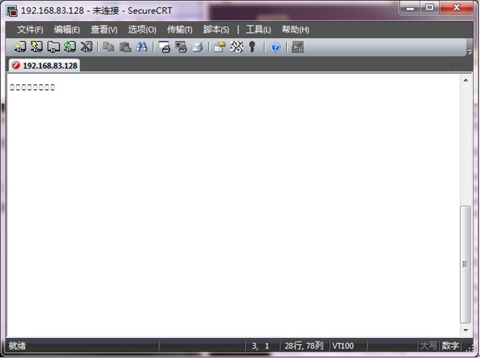The width and height of the screenshot is (480, 358).
Task: Click the Public Key key icon
Action: (252, 47)
